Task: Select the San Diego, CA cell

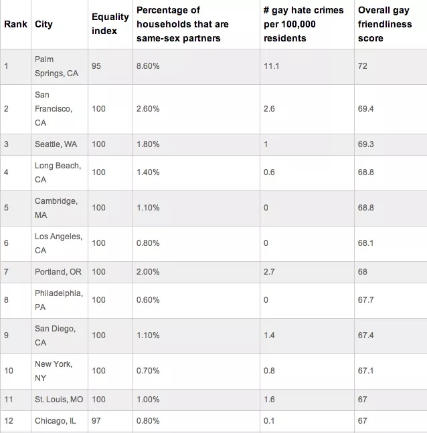Action: tap(60, 336)
